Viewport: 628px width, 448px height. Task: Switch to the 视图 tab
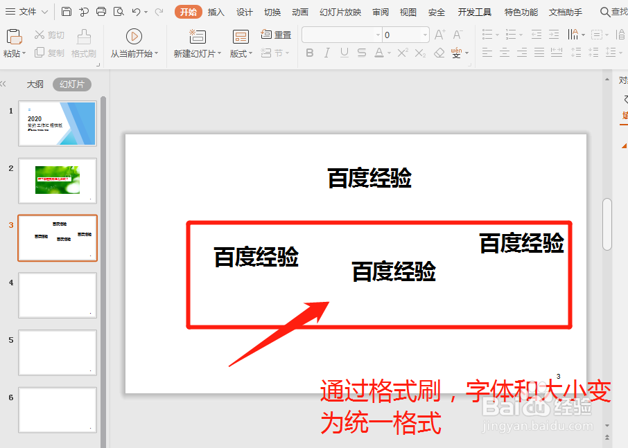(408, 12)
